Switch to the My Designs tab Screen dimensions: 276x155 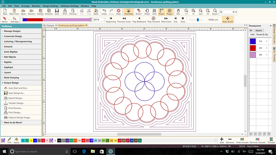tap(48, 25)
